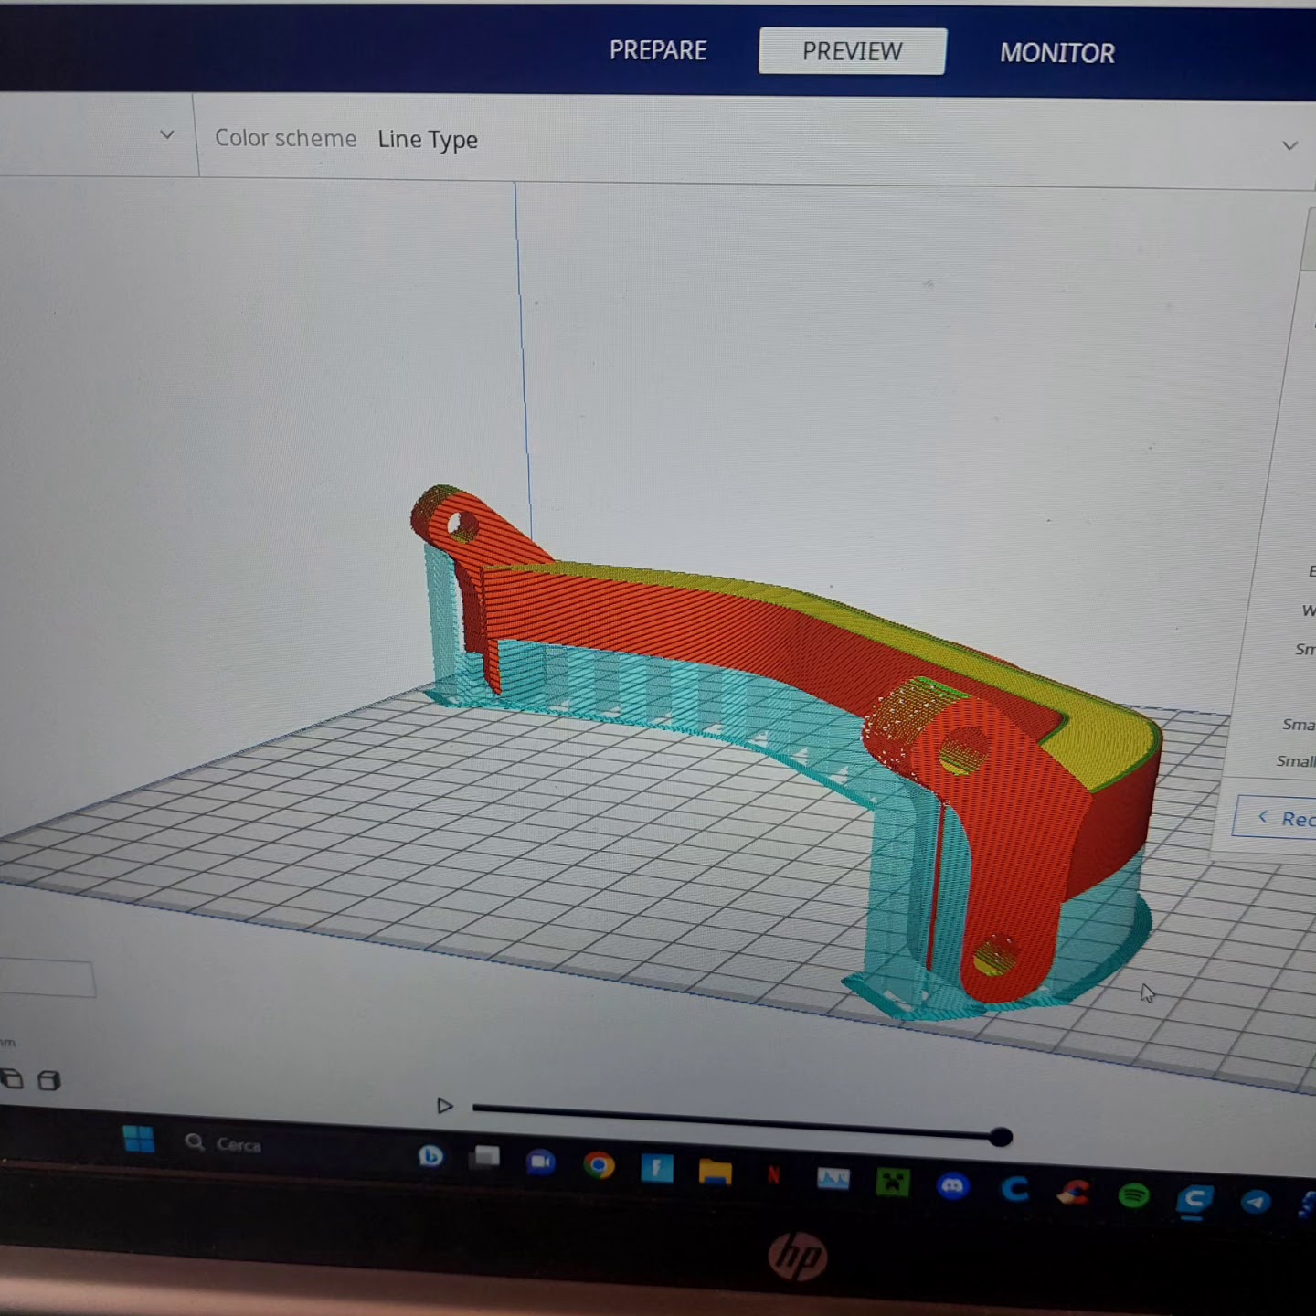
Task: Open the Color scheme Line Type dropdown
Action: tap(428, 140)
